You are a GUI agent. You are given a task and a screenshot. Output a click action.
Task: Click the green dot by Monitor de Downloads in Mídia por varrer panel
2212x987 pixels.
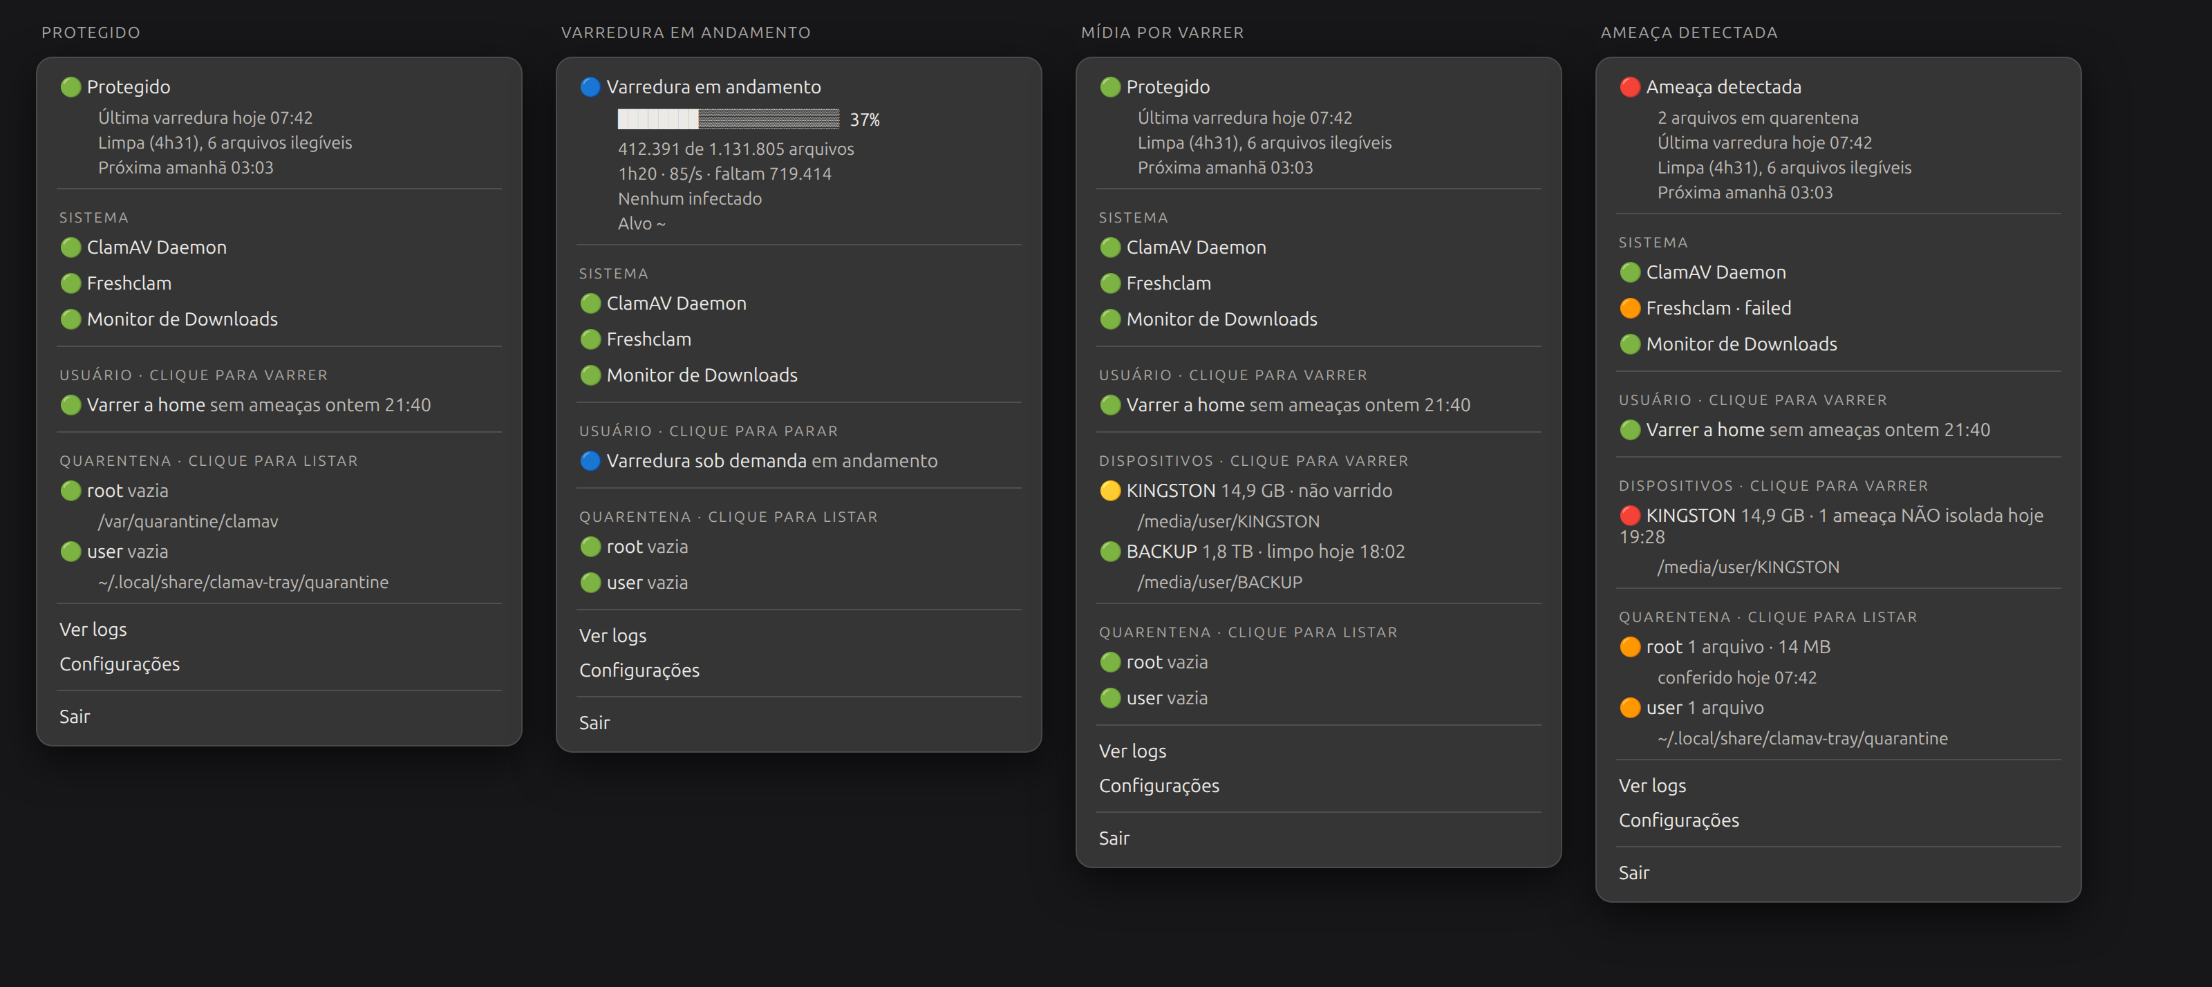[1109, 319]
